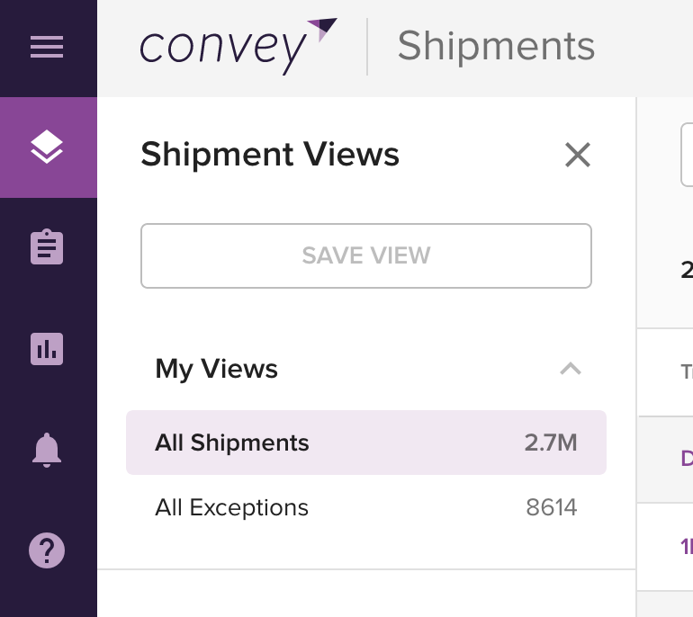Viewport: 693px width, 617px height.
Task: Select the All Shipments view
Action: click(366, 443)
